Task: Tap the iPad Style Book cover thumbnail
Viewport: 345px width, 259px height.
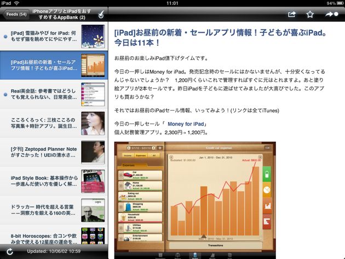Action: [x=93, y=181]
